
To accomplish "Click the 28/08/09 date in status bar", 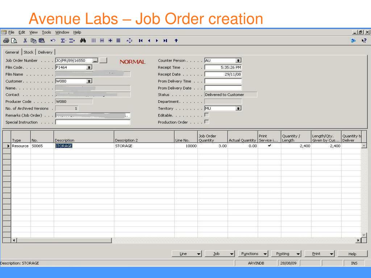I will tap(288, 263).
